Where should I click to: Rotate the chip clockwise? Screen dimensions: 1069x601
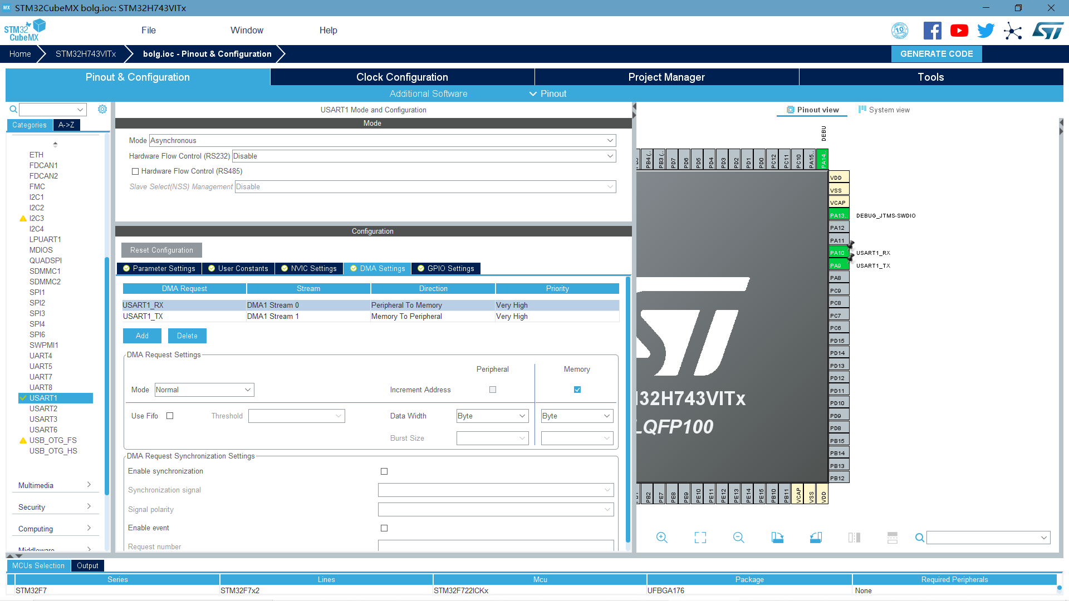click(777, 538)
